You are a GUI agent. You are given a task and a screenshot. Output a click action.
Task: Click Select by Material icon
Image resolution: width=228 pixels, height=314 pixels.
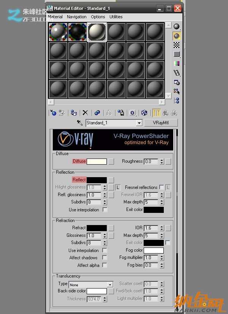177,91
